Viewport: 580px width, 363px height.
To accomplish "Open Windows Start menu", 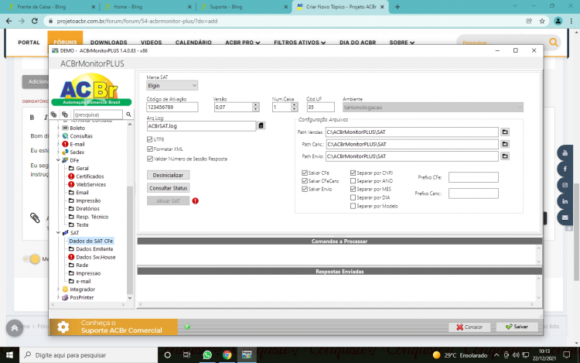I will [9, 354].
